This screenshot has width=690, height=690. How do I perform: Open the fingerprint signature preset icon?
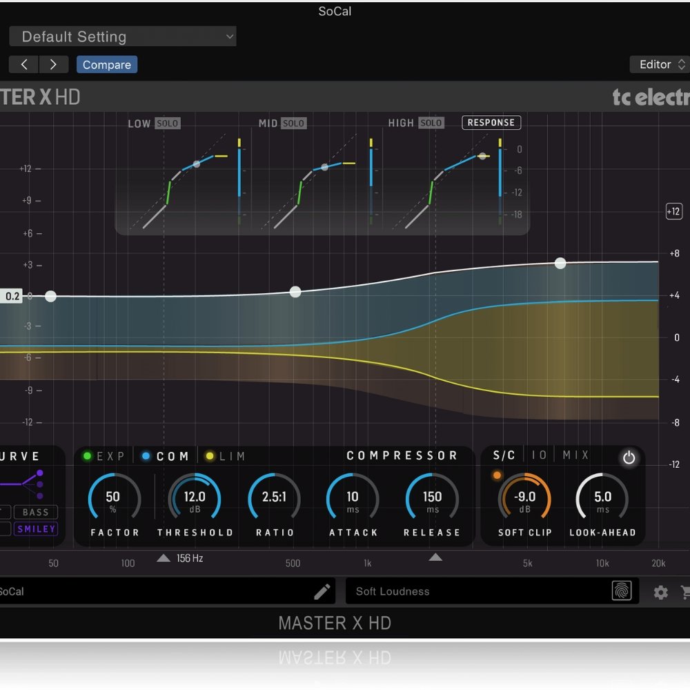point(622,591)
